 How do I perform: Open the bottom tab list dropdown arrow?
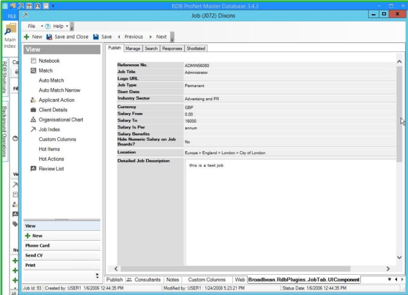click(x=390, y=279)
